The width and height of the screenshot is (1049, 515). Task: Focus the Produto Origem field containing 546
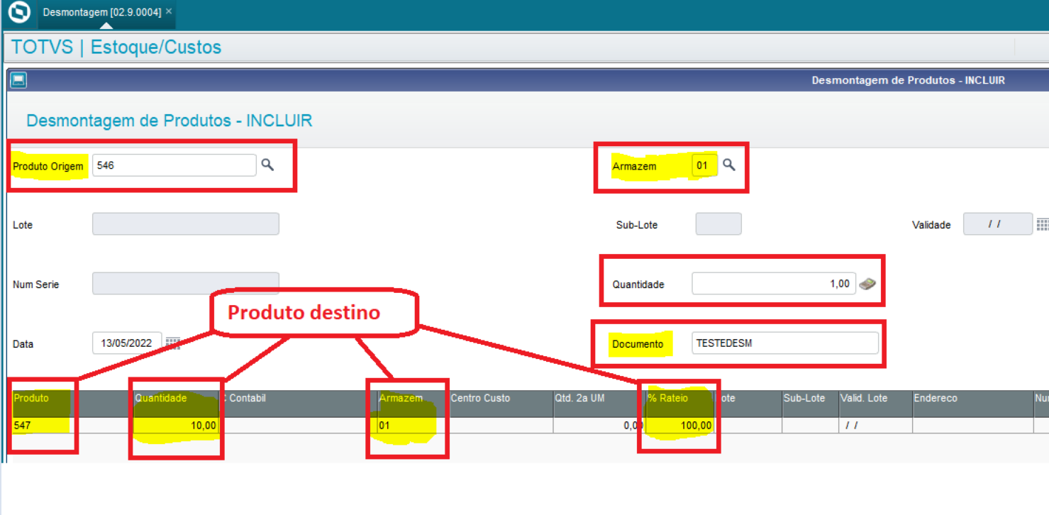174,165
